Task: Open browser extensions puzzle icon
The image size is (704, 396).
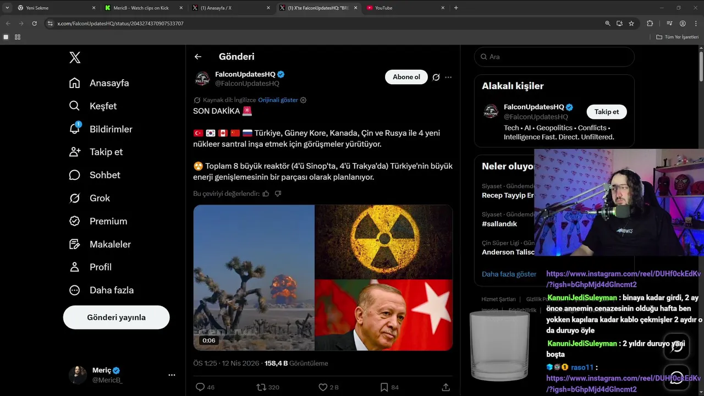Action: [650, 24]
